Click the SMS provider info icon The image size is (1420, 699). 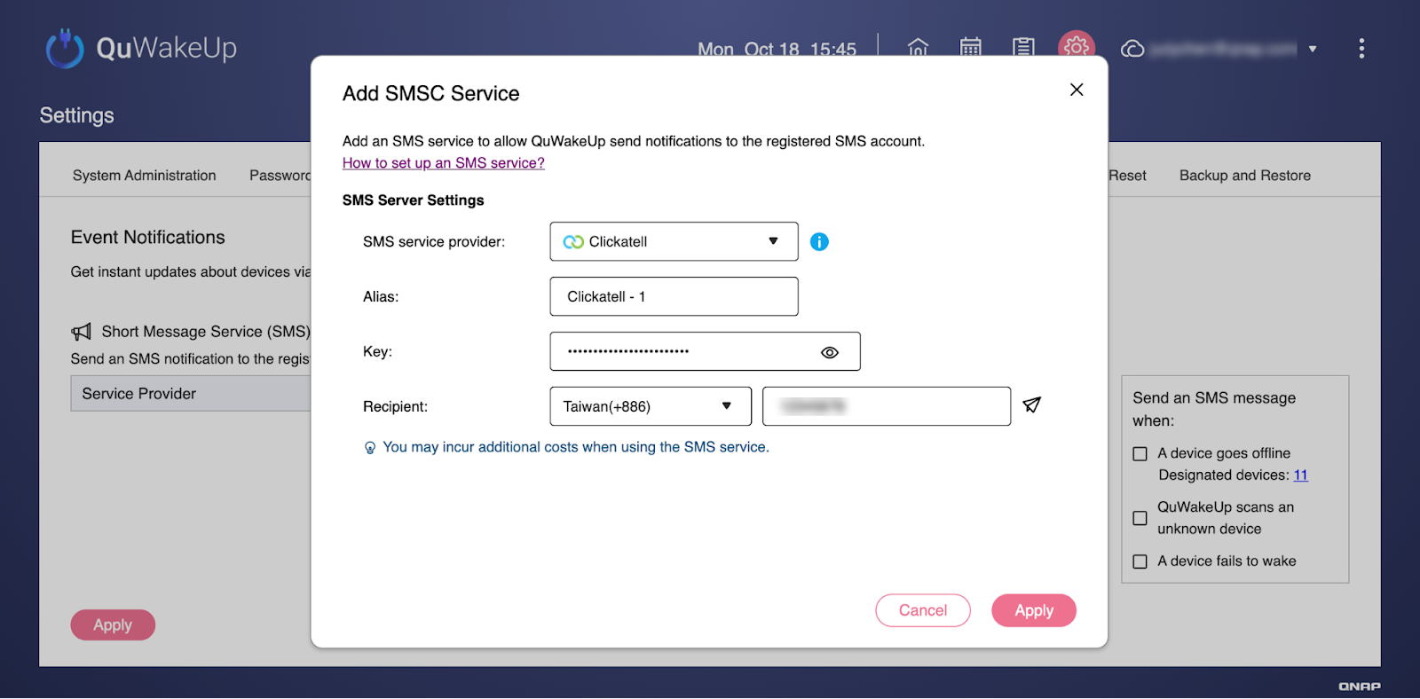point(819,241)
